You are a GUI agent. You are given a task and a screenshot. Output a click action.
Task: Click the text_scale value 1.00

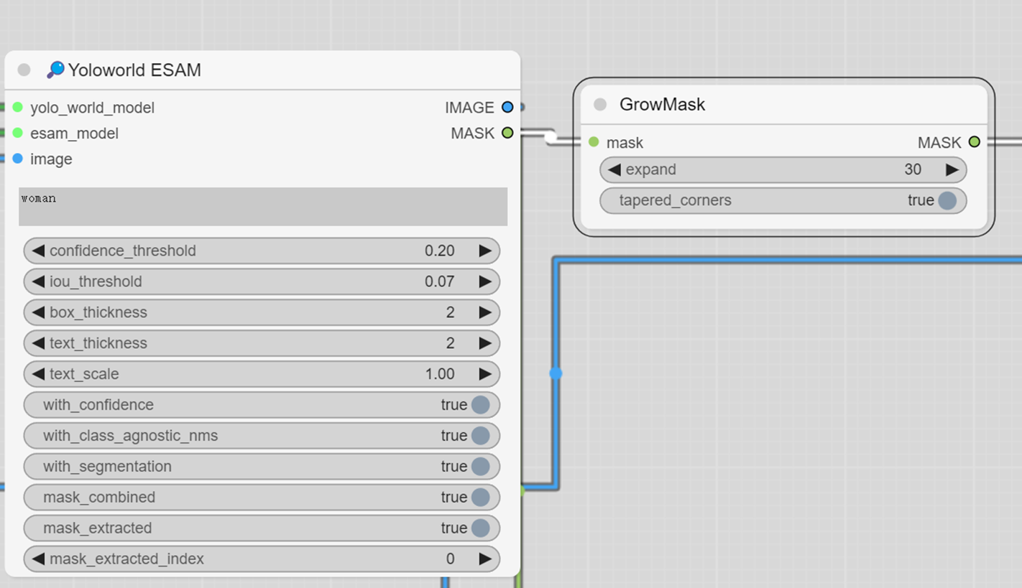pos(440,374)
